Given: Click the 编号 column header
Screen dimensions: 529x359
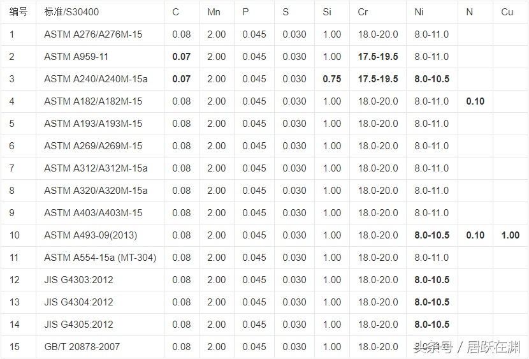Looking at the screenshot, I should tap(18, 12).
